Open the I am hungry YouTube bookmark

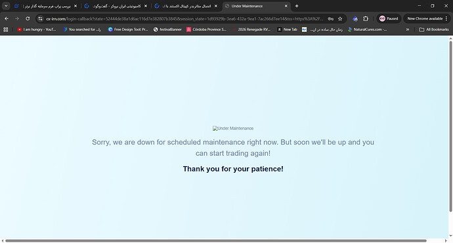[x=37, y=30]
